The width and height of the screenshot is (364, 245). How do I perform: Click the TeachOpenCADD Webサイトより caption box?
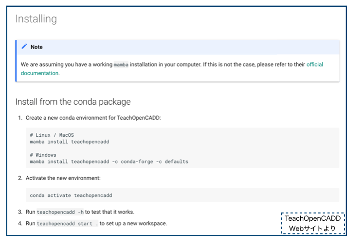313,224
